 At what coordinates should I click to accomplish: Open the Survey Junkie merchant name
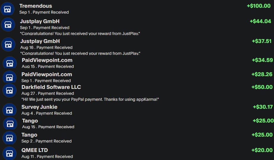tap(39, 107)
